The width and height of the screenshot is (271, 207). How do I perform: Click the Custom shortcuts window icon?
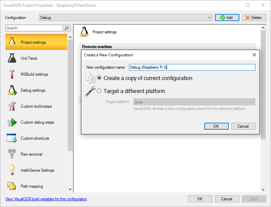click(12, 138)
